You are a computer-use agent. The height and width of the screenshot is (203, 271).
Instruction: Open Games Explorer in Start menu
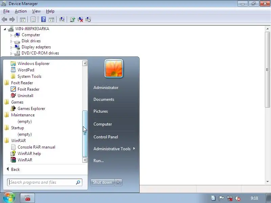click(31, 109)
